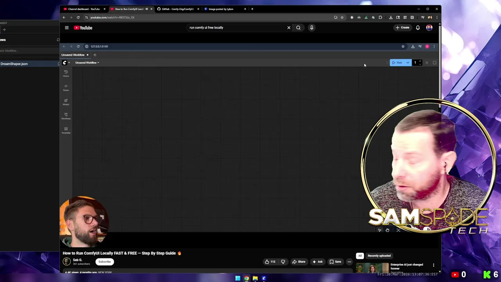
Task: Open more actions ellipsis under video
Action: click(349, 262)
